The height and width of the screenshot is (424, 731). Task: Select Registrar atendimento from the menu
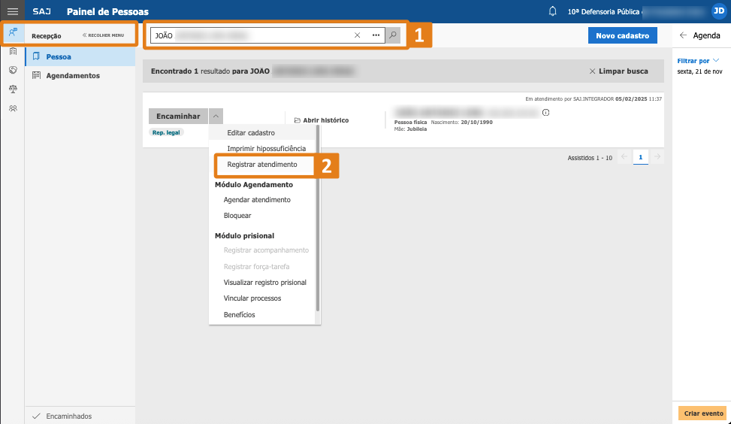pyautogui.click(x=261, y=164)
